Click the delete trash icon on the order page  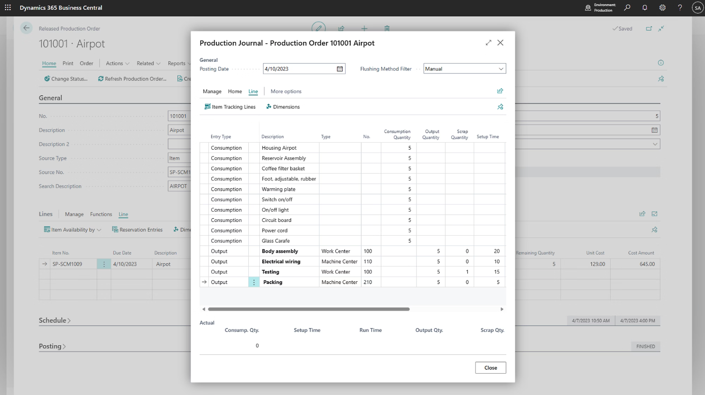click(387, 28)
